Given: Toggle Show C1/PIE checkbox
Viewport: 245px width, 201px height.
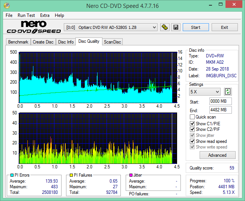Looking at the screenshot, I should (192, 123).
